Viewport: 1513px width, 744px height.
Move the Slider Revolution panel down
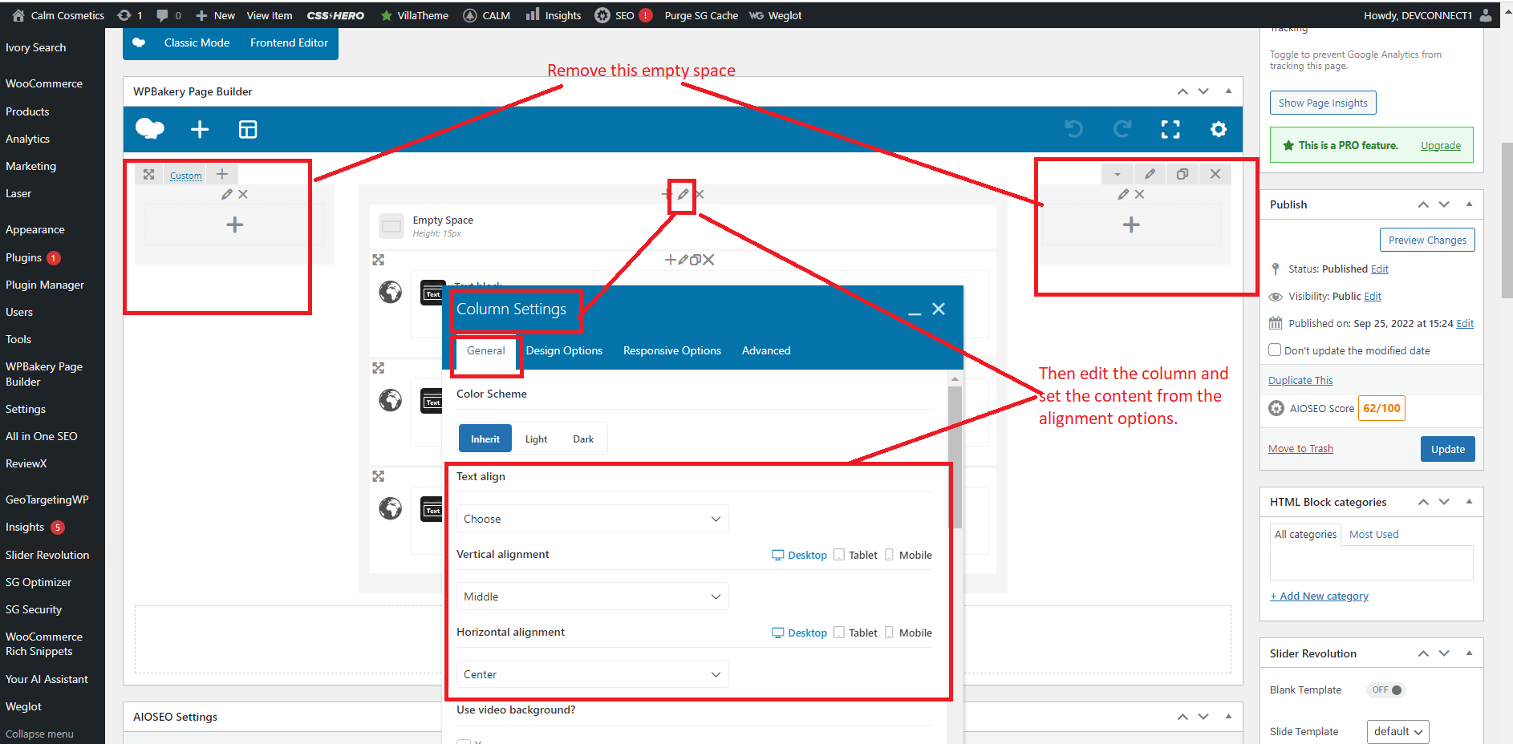tap(1444, 653)
